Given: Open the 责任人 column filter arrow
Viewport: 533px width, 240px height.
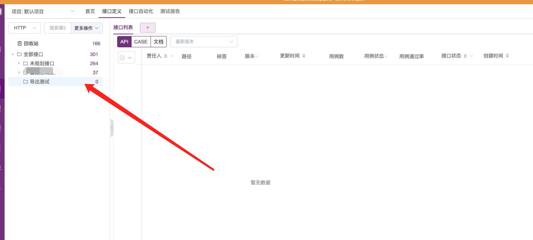Looking at the screenshot, I should coord(172,56).
